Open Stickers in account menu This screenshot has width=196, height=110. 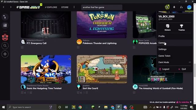click(168, 28)
